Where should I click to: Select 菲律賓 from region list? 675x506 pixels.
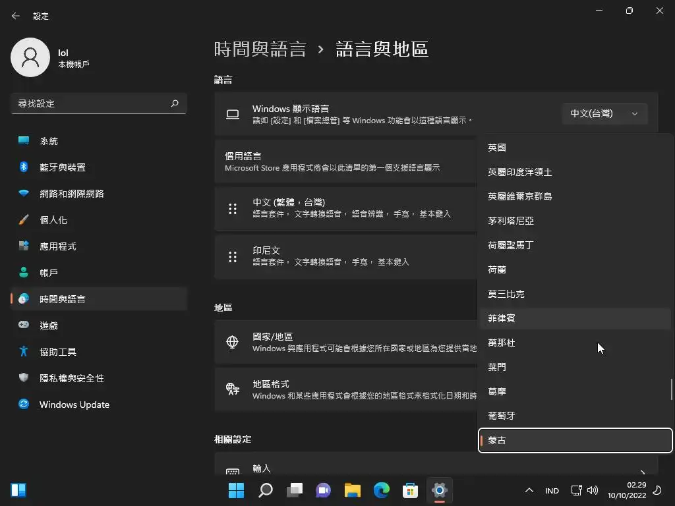pos(575,318)
